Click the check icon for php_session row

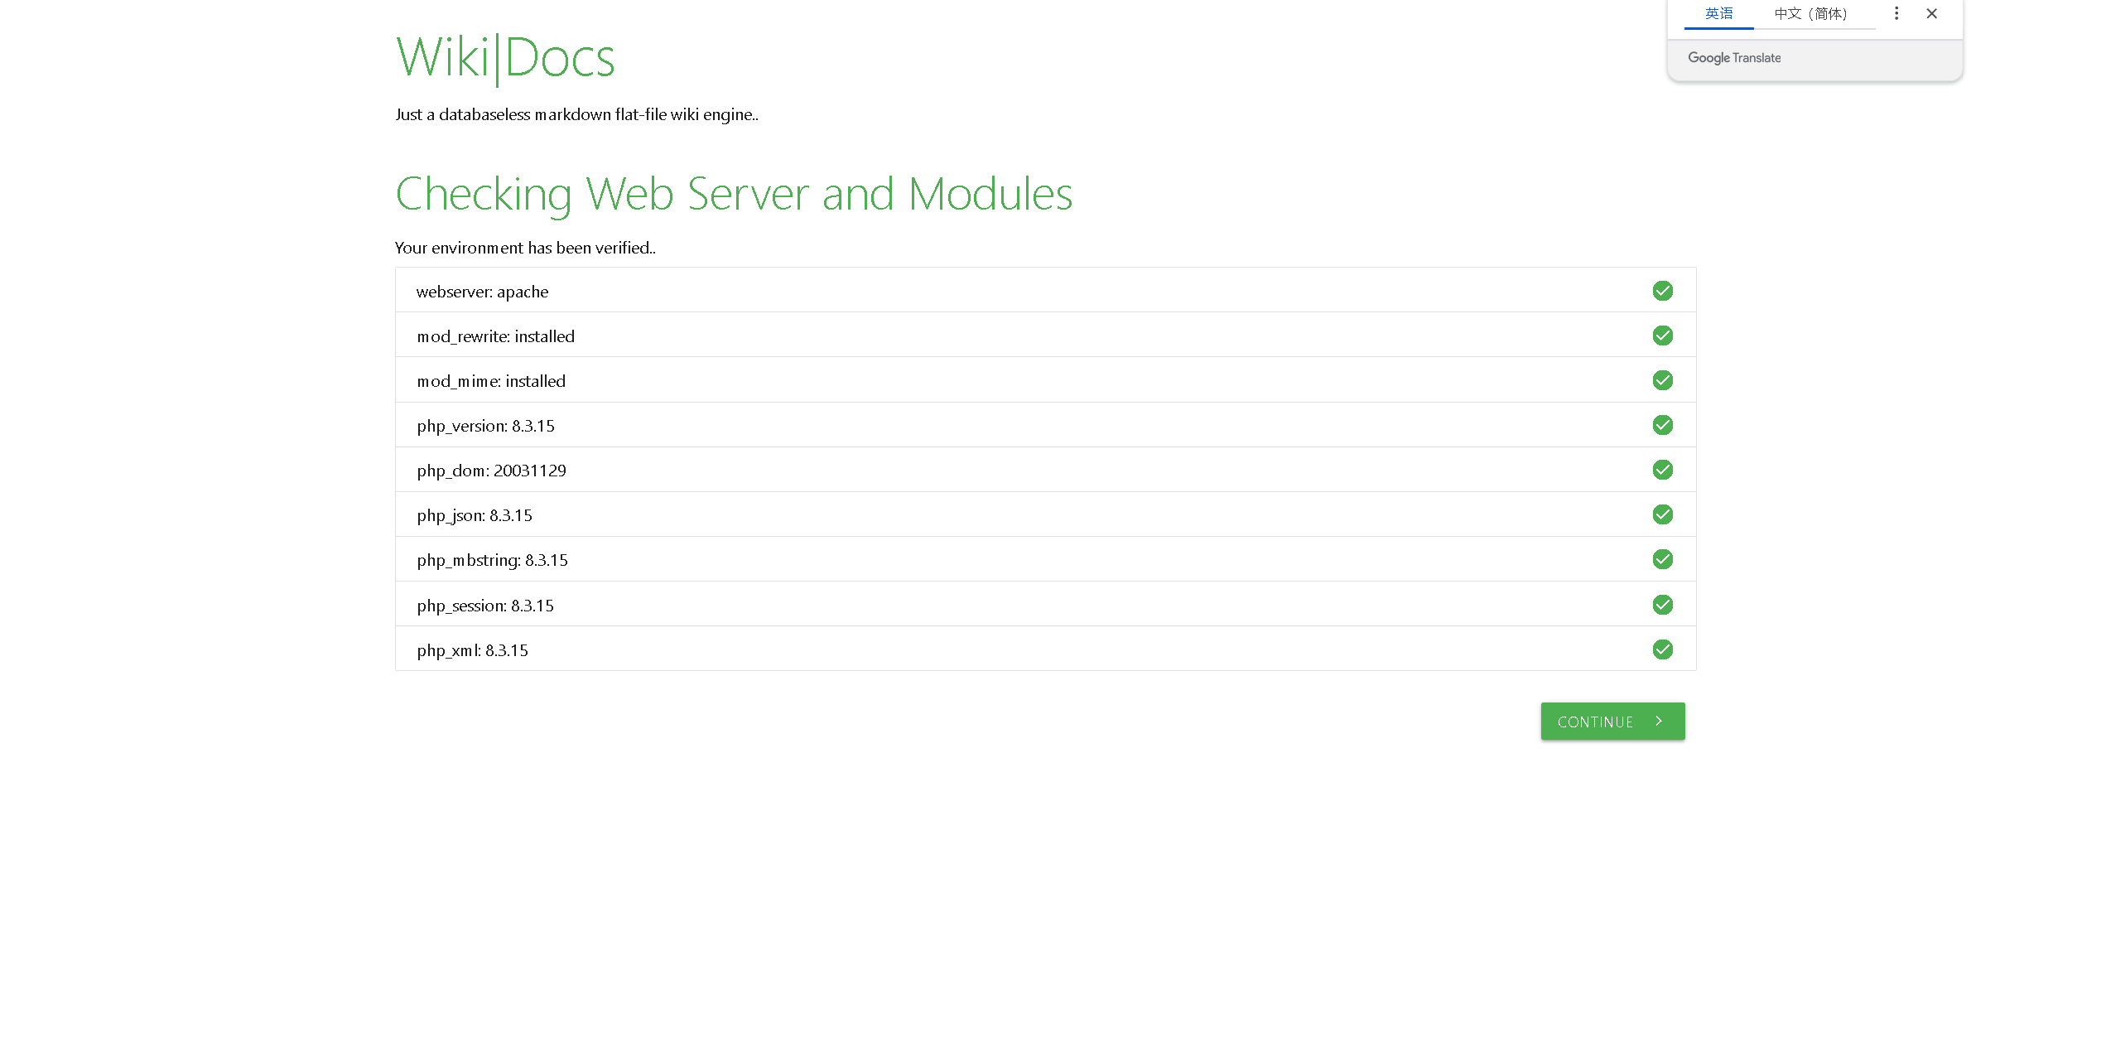[x=1662, y=605]
